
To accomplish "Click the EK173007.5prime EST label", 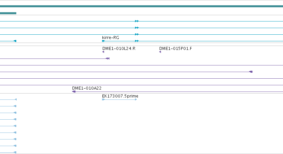I will pyautogui.click(x=120, y=96).
